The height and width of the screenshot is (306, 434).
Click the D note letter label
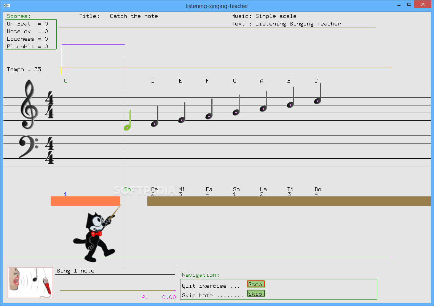coord(153,81)
